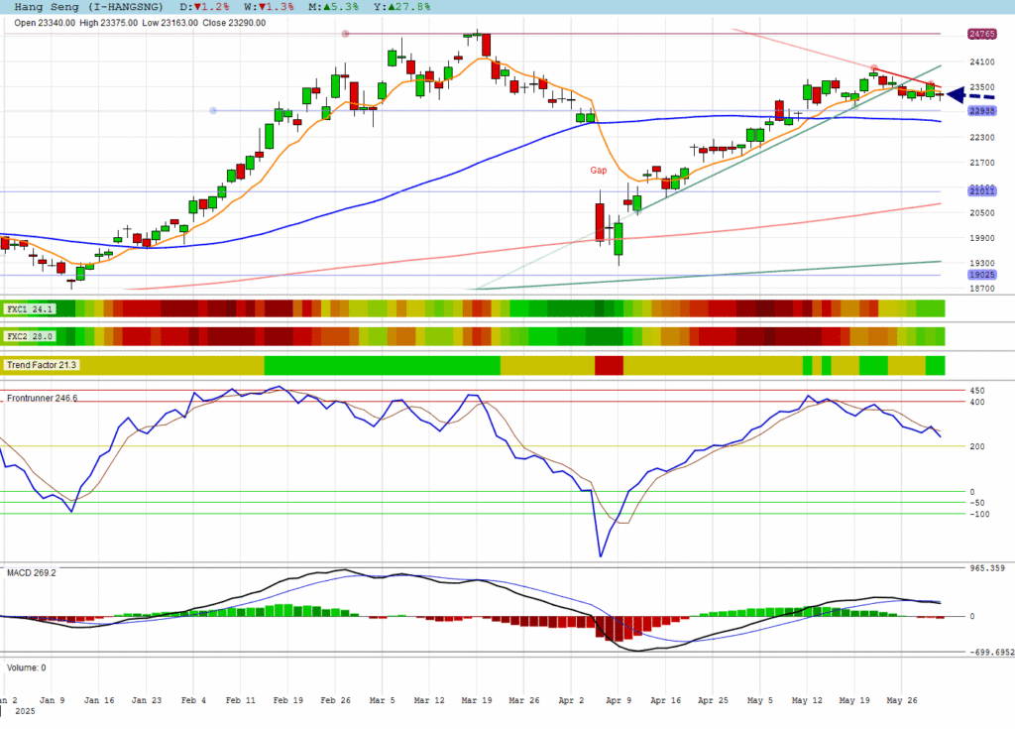Click the red Gap annotation label
Screen dimensions: 1015x729
pos(598,170)
